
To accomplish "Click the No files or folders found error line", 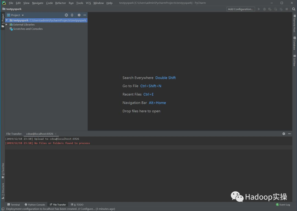I will pyautogui.click(x=47, y=143).
